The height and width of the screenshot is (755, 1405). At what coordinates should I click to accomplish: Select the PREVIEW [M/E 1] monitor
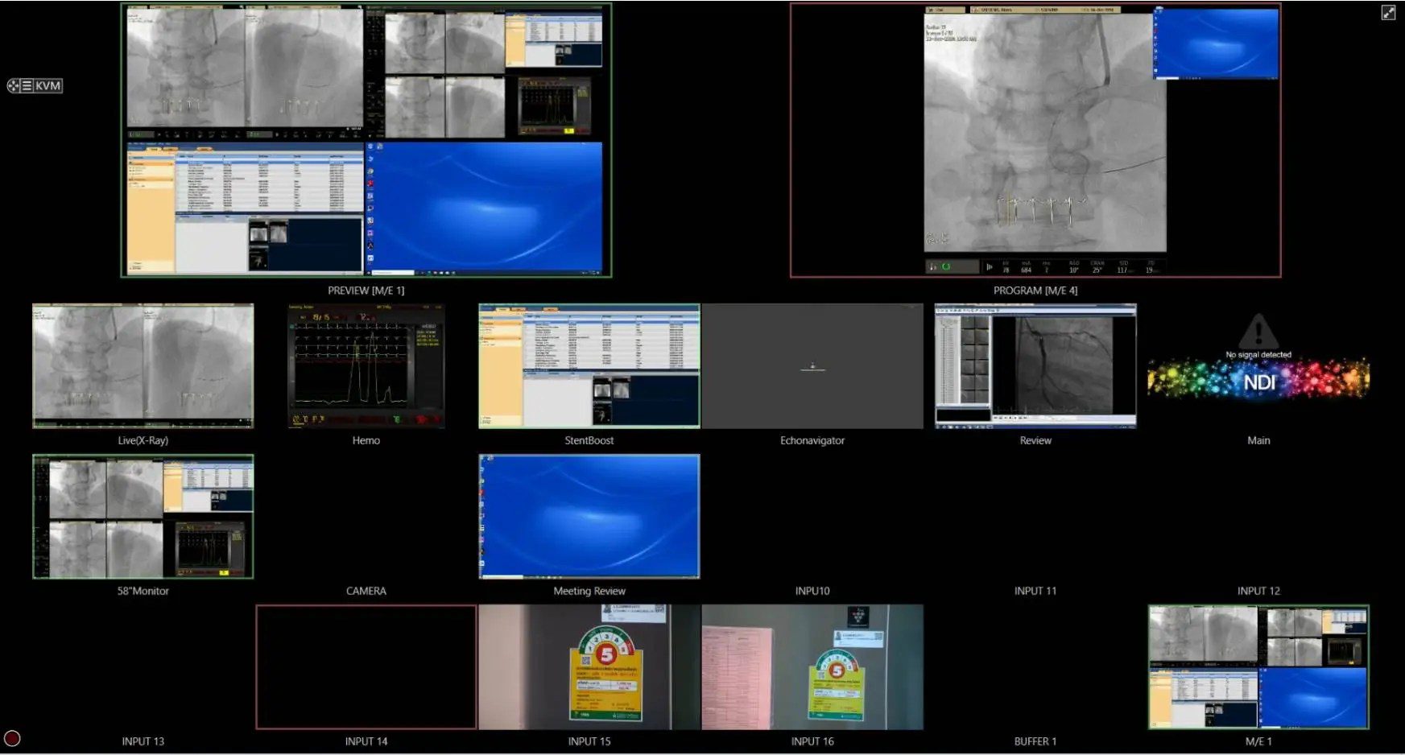366,140
